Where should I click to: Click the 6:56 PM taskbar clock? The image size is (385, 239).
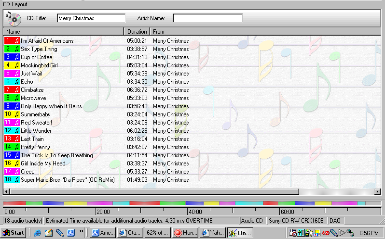pos(369,233)
